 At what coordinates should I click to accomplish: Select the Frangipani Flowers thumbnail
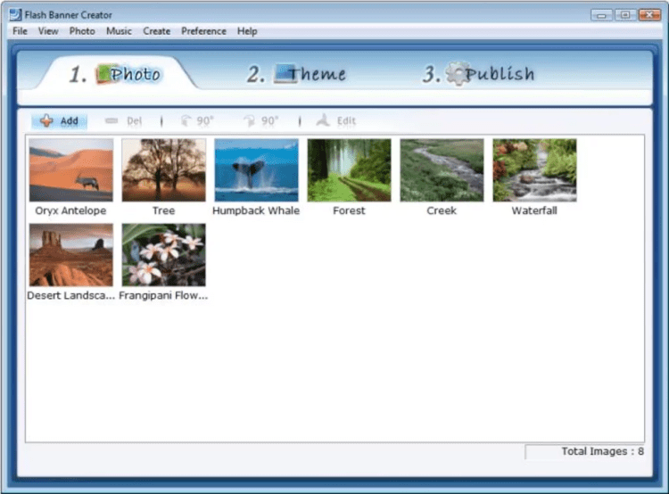pos(164,255)
